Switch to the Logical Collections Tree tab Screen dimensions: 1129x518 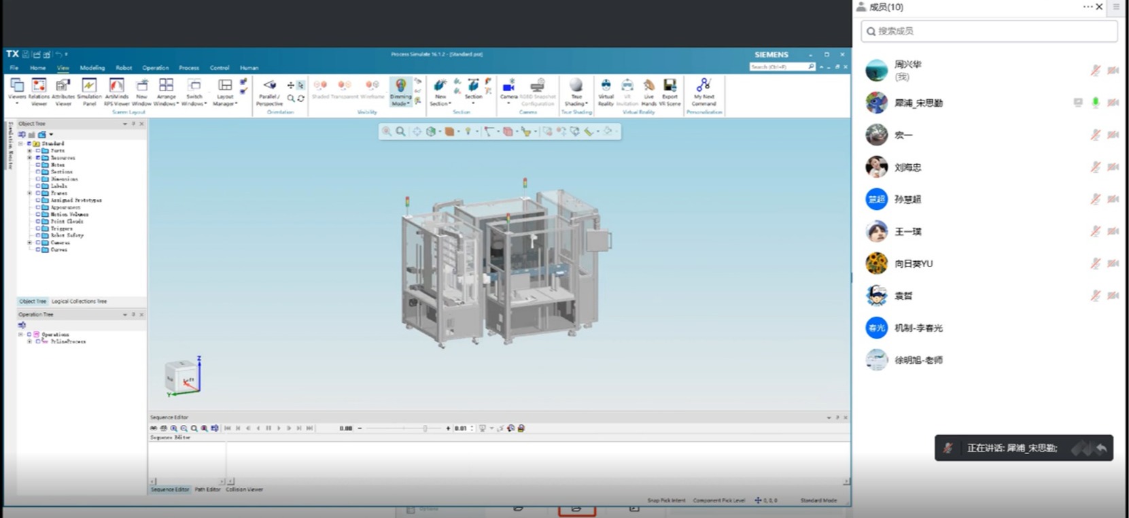tap(79, 301)
